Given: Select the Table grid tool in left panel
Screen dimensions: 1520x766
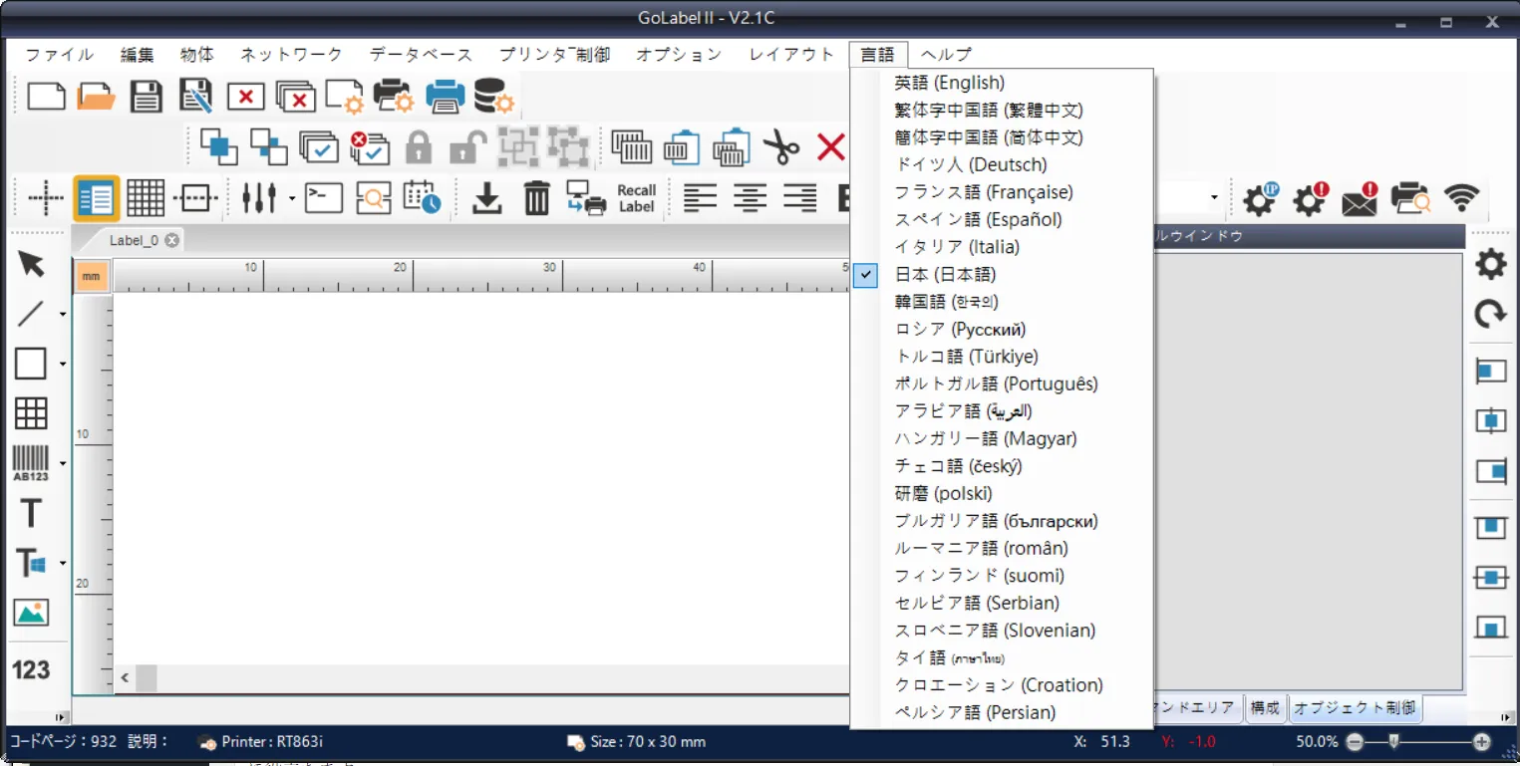Looking at the screenshot, I should pos(31,413).
